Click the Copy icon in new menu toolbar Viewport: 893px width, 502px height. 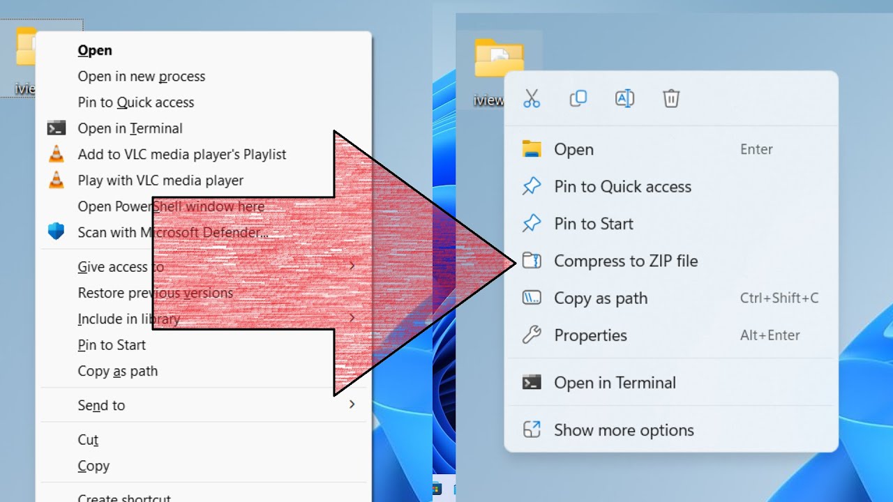point(578,98)
